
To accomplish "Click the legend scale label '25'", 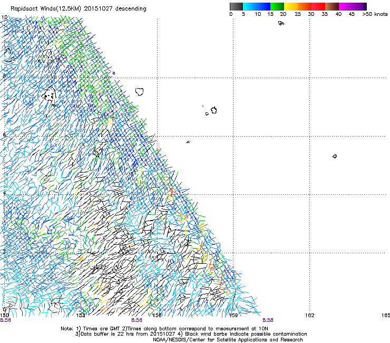I will (x=298, y=14).
